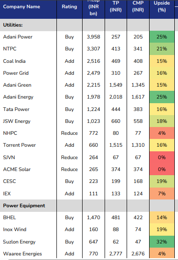The width and height of the screenshot is (178, 260).
Task: Select NHPC's Reduce rating cell
Action: click(69, 133)
